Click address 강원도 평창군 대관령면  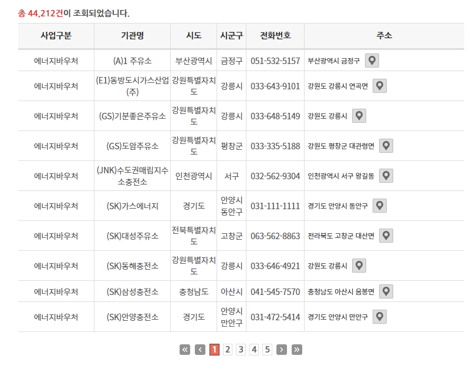point(341,146)
